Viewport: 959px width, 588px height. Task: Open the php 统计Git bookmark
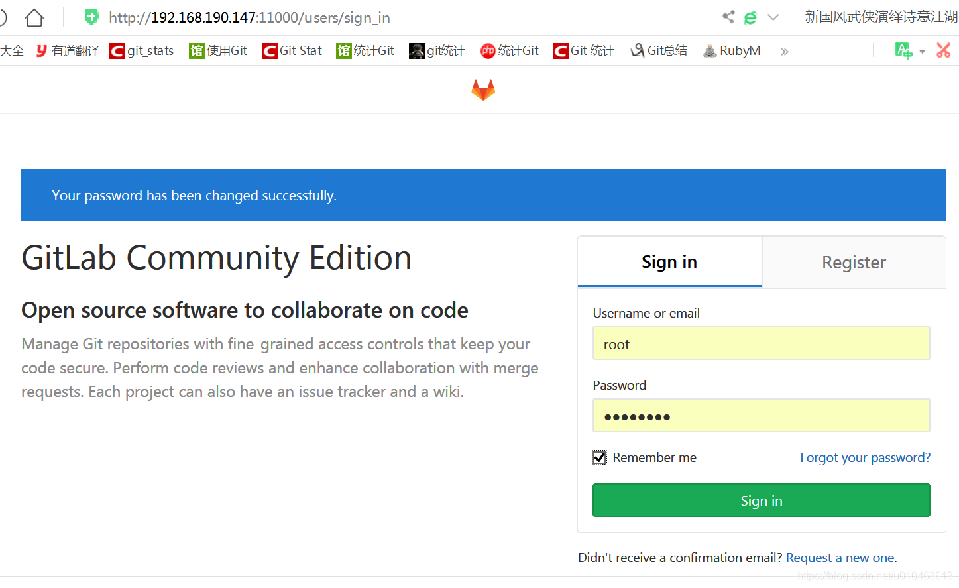(510, 51)
